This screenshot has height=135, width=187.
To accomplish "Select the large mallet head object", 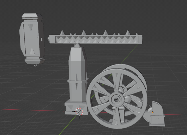I will tap(32, 39).
